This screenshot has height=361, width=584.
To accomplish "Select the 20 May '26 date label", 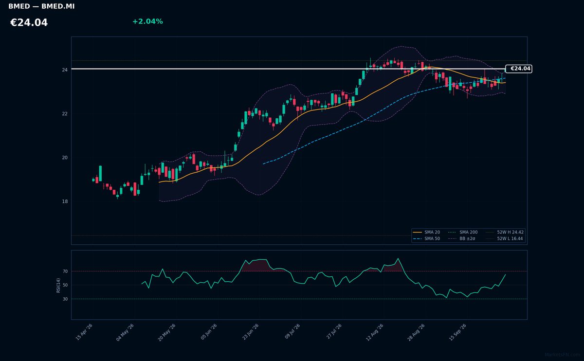I will pos(166,333).
